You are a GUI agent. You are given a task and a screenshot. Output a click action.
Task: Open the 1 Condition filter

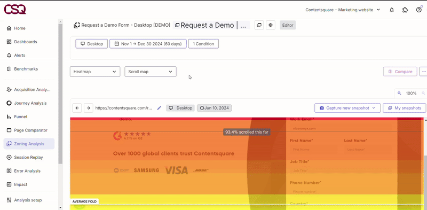203,44
